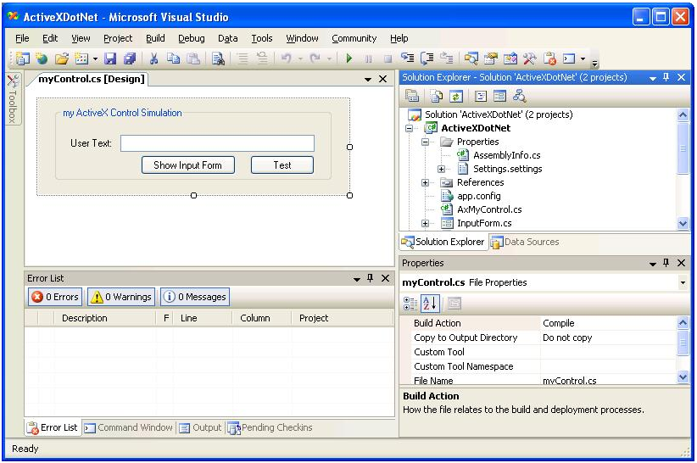Screen dimensions: 697x463
Task: Select app.config in the solution tree
Action: pyautogui.click(x=478, y=197)
